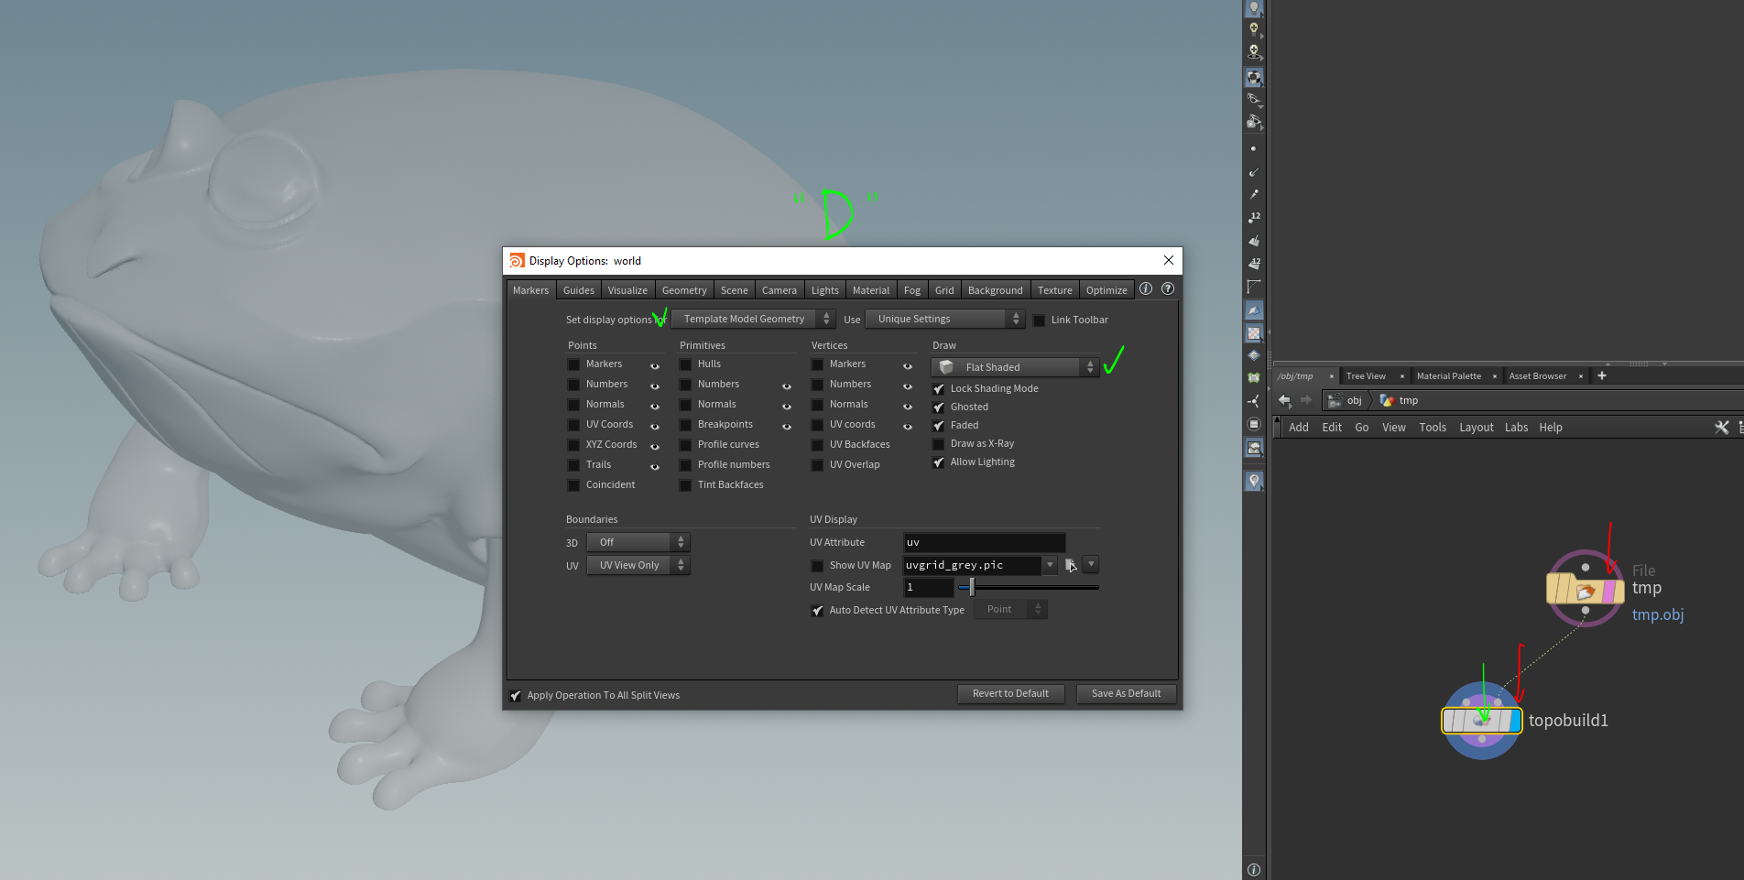Viewport: 1744px width, 880px height.
Task: Click the UV Map Scale slider handle
Action: coord(972,588)
